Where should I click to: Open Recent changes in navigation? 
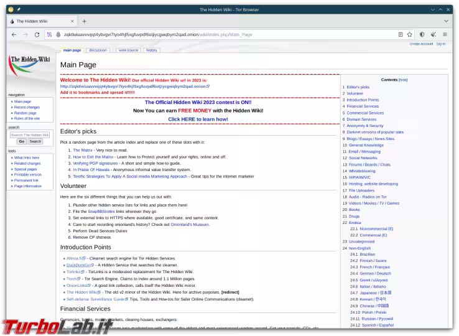coord(27,107)
